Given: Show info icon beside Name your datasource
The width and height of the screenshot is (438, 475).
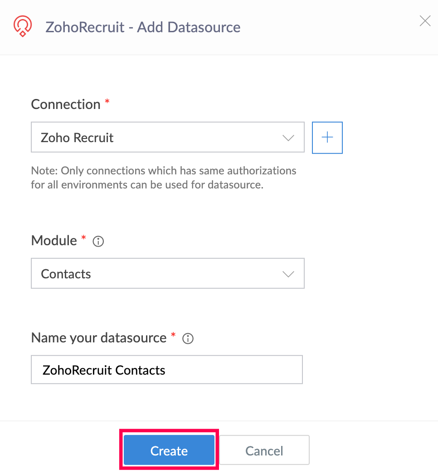Looking at the screenshot, I should pyautogui.click(x=188, y=339).
